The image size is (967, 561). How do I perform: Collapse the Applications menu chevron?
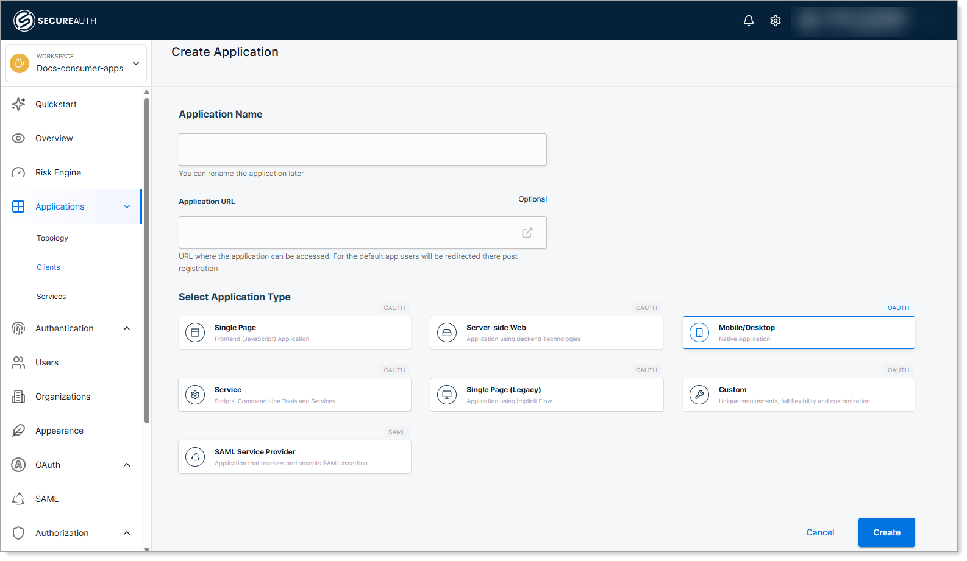tap(127, 206)
